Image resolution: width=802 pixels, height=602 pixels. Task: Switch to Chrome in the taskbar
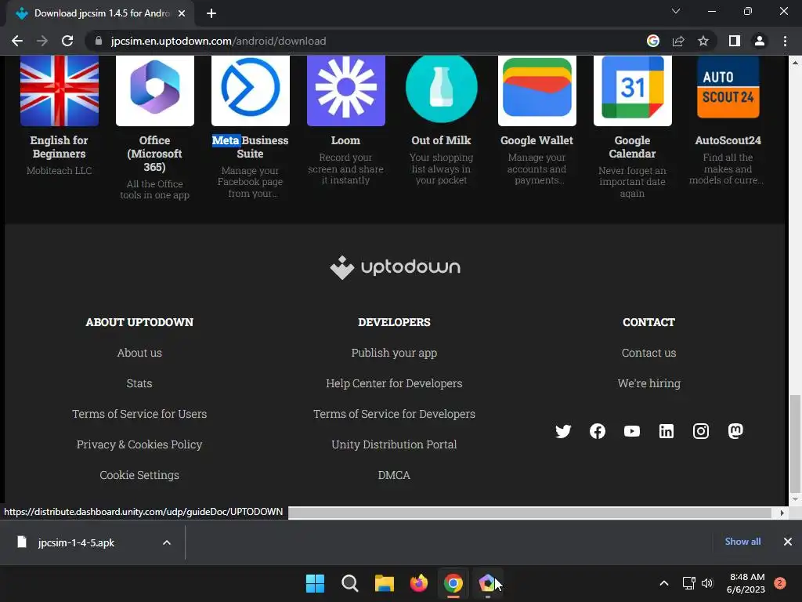click(453, 583)
